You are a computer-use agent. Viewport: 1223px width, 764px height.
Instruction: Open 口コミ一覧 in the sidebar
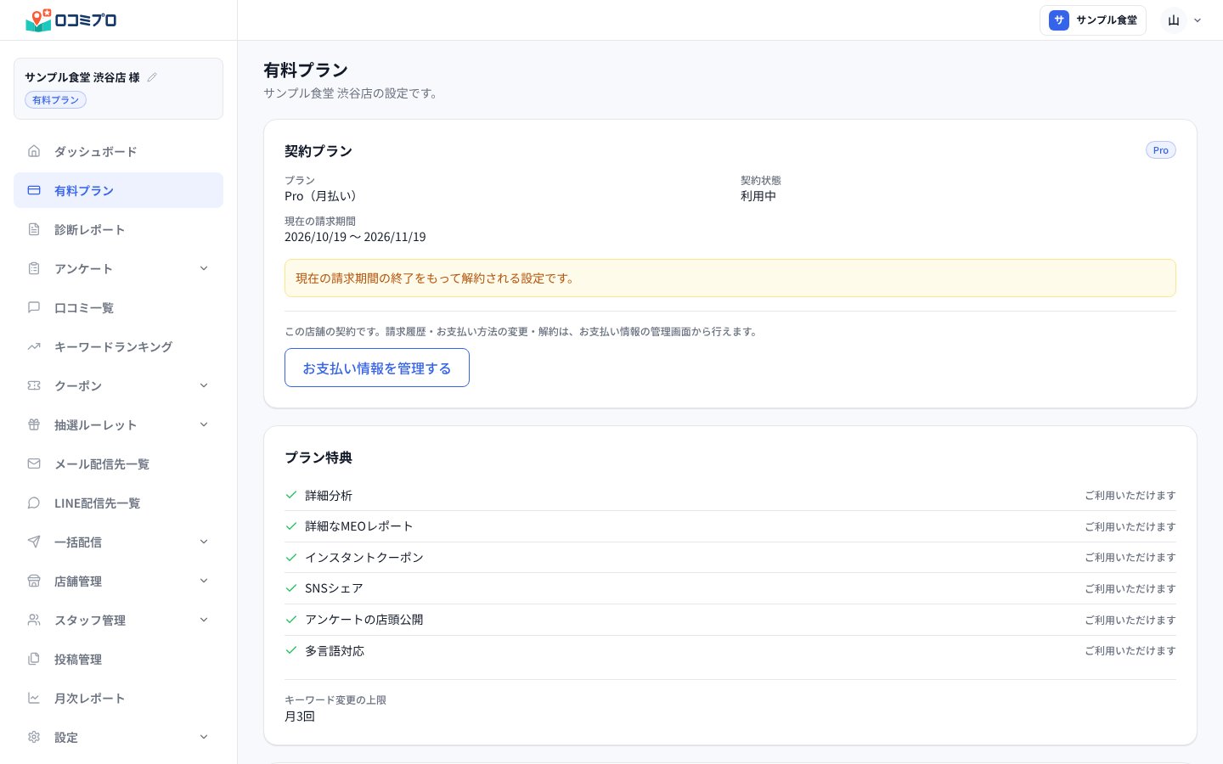tap(118, 307)
